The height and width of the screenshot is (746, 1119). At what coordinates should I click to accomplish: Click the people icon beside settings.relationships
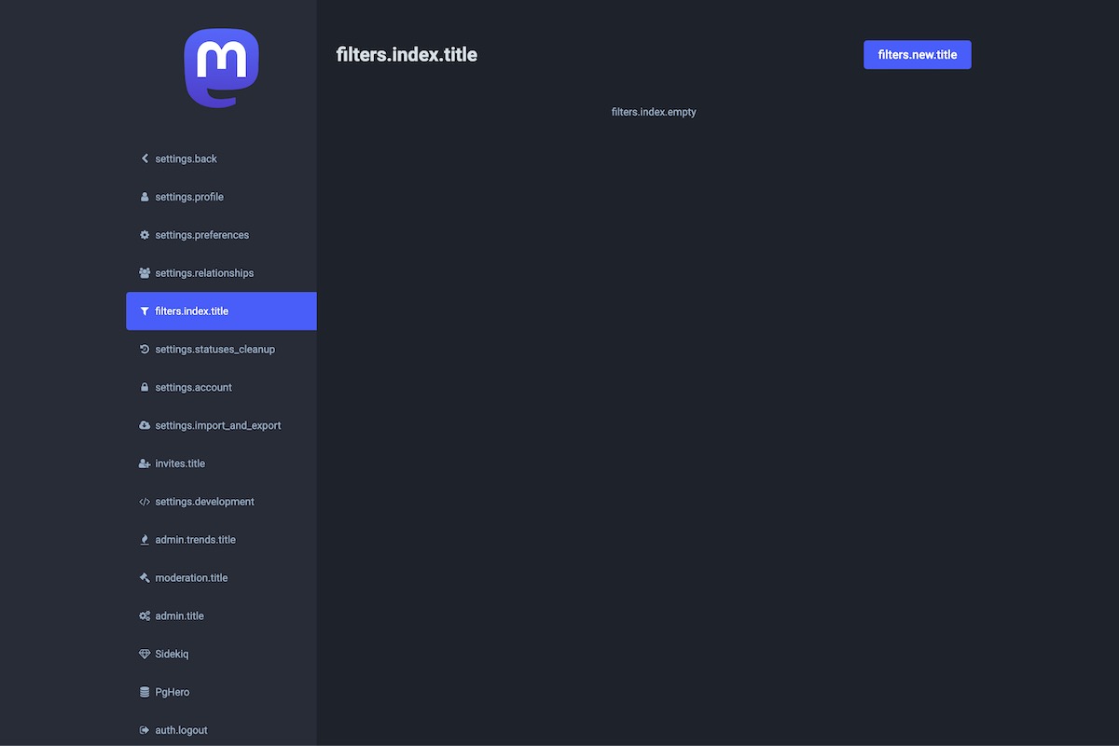click(x=145, y=273)
